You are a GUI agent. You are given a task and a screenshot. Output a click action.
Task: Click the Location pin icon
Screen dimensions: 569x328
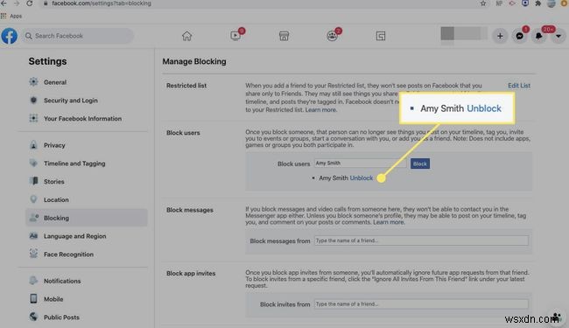(33, 199)
